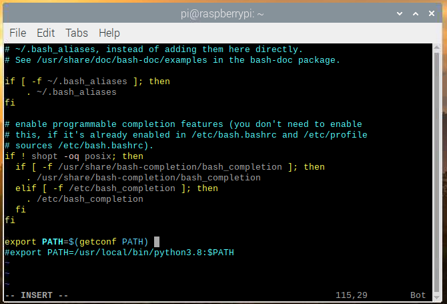Click the line '. ~/.bash_aliases'
Screen dimensions: 447x304
[x=71, y=92]
